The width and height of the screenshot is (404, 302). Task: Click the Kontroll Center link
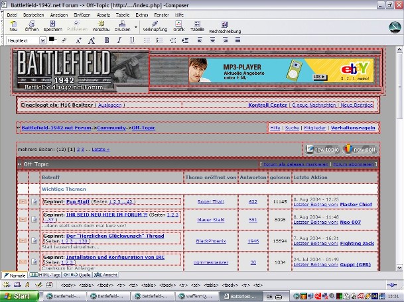[267, 105]
